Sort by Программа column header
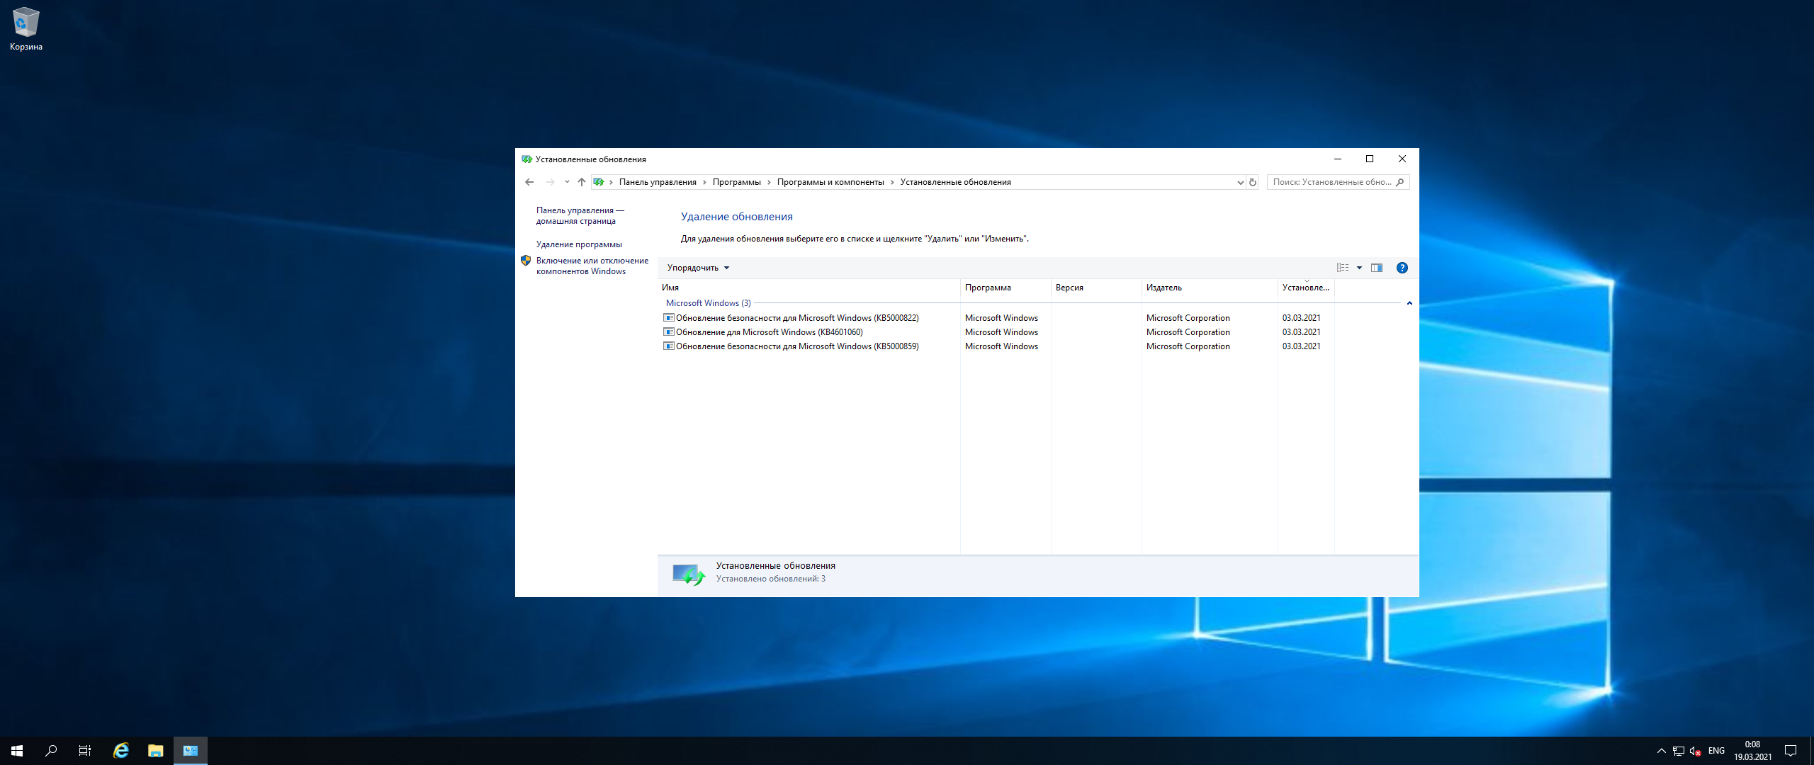Image resolution: width=1814 pixels, height=765 pixels. (x=1005, y=288)
